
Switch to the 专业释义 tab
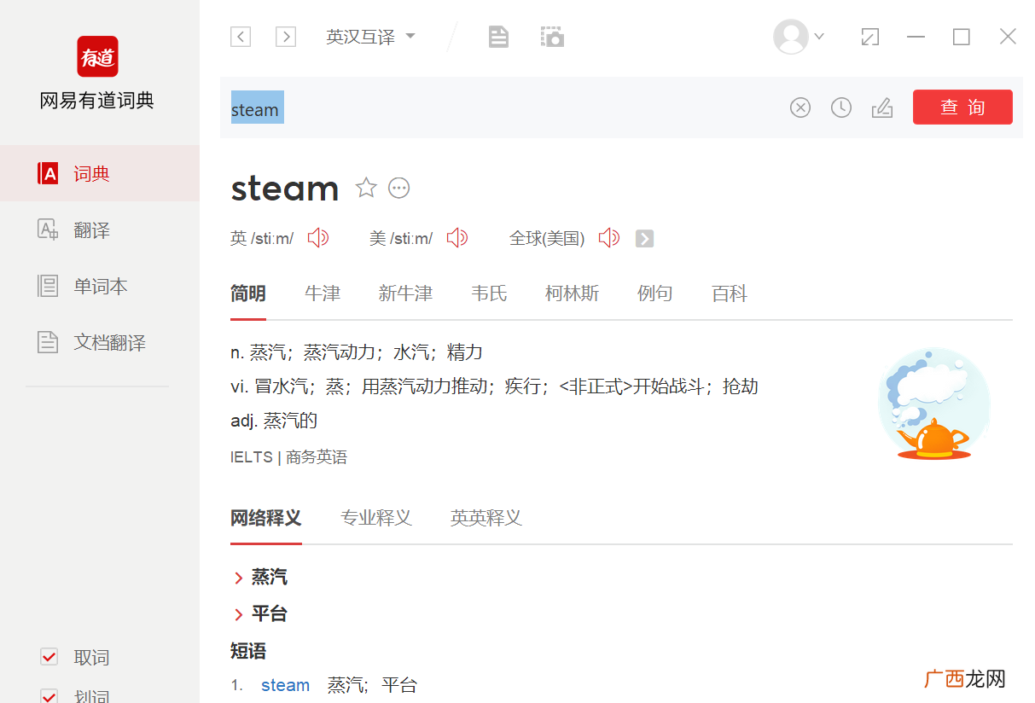376,518
